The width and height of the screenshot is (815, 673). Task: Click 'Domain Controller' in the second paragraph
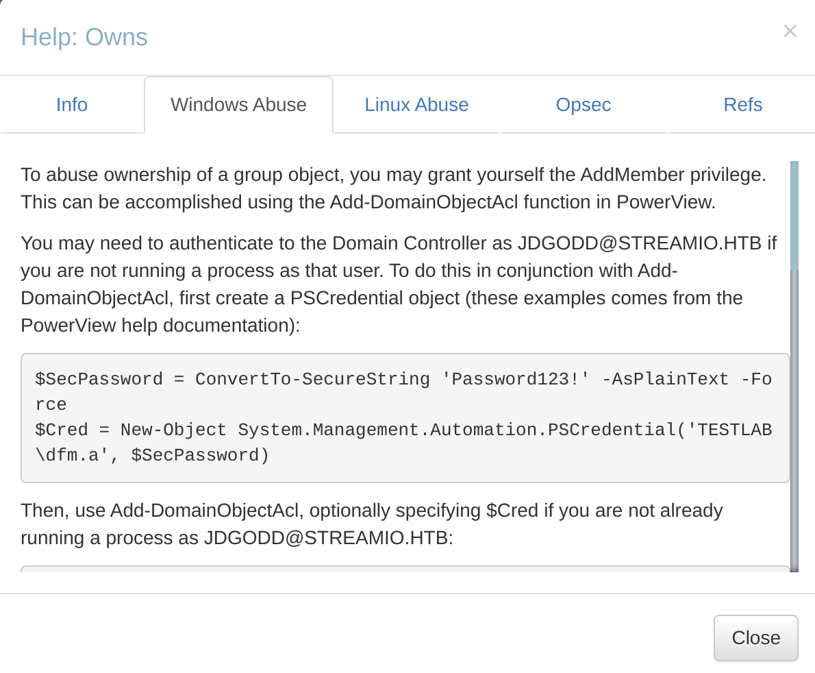[x=422, y=243]
